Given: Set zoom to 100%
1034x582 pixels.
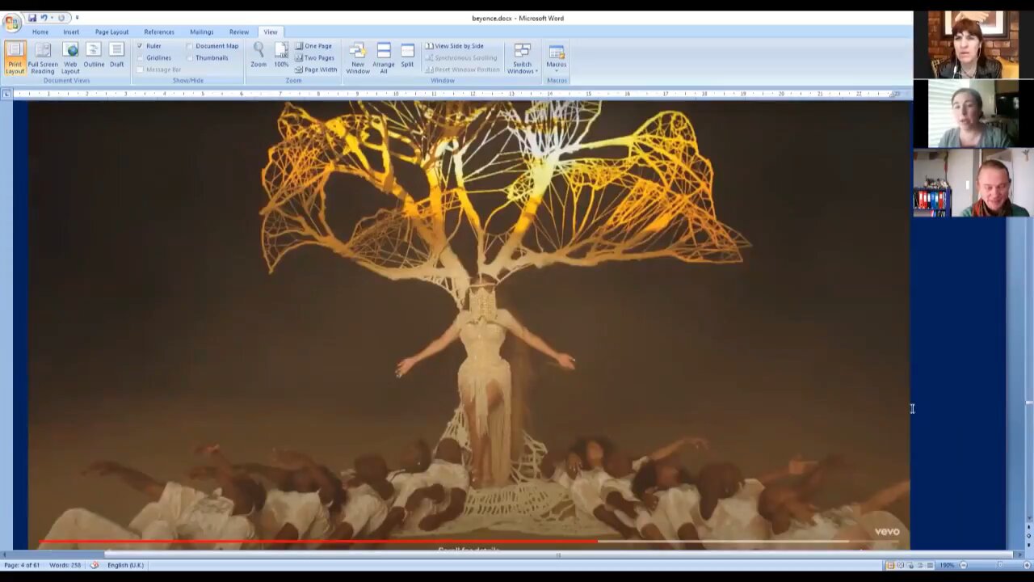Looking at the screenshot, I should [281, 55].
